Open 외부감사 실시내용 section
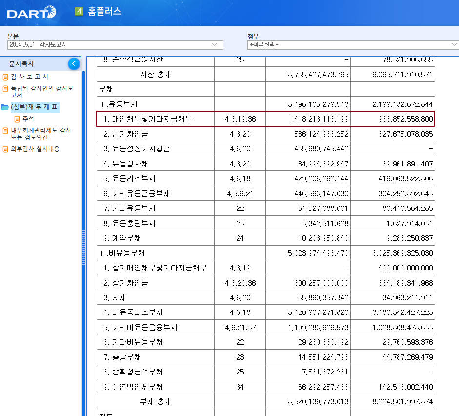This screenshot has width=459, height=416. (35, 149)
